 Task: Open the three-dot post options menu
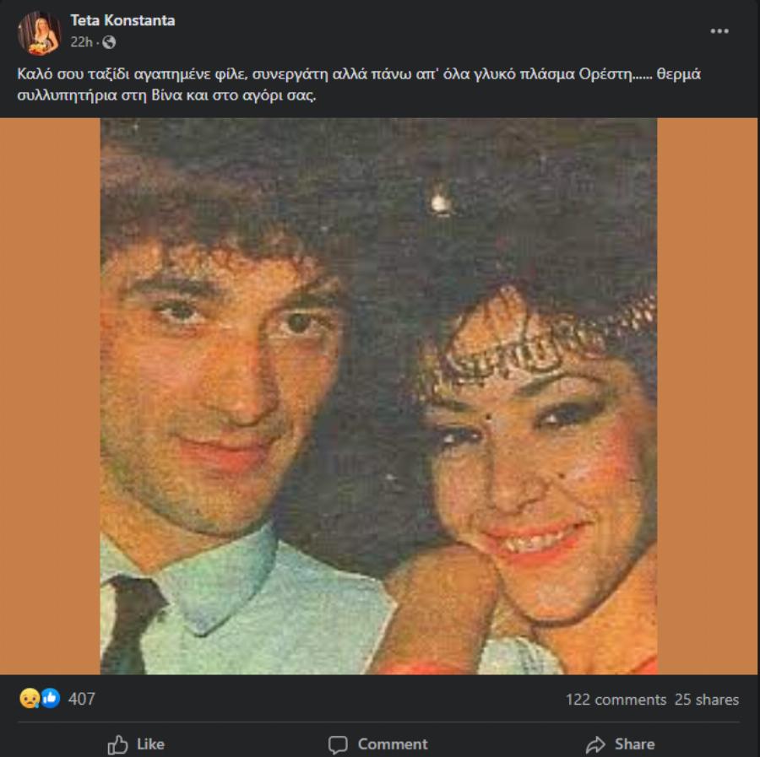click(x=719, y=31)
